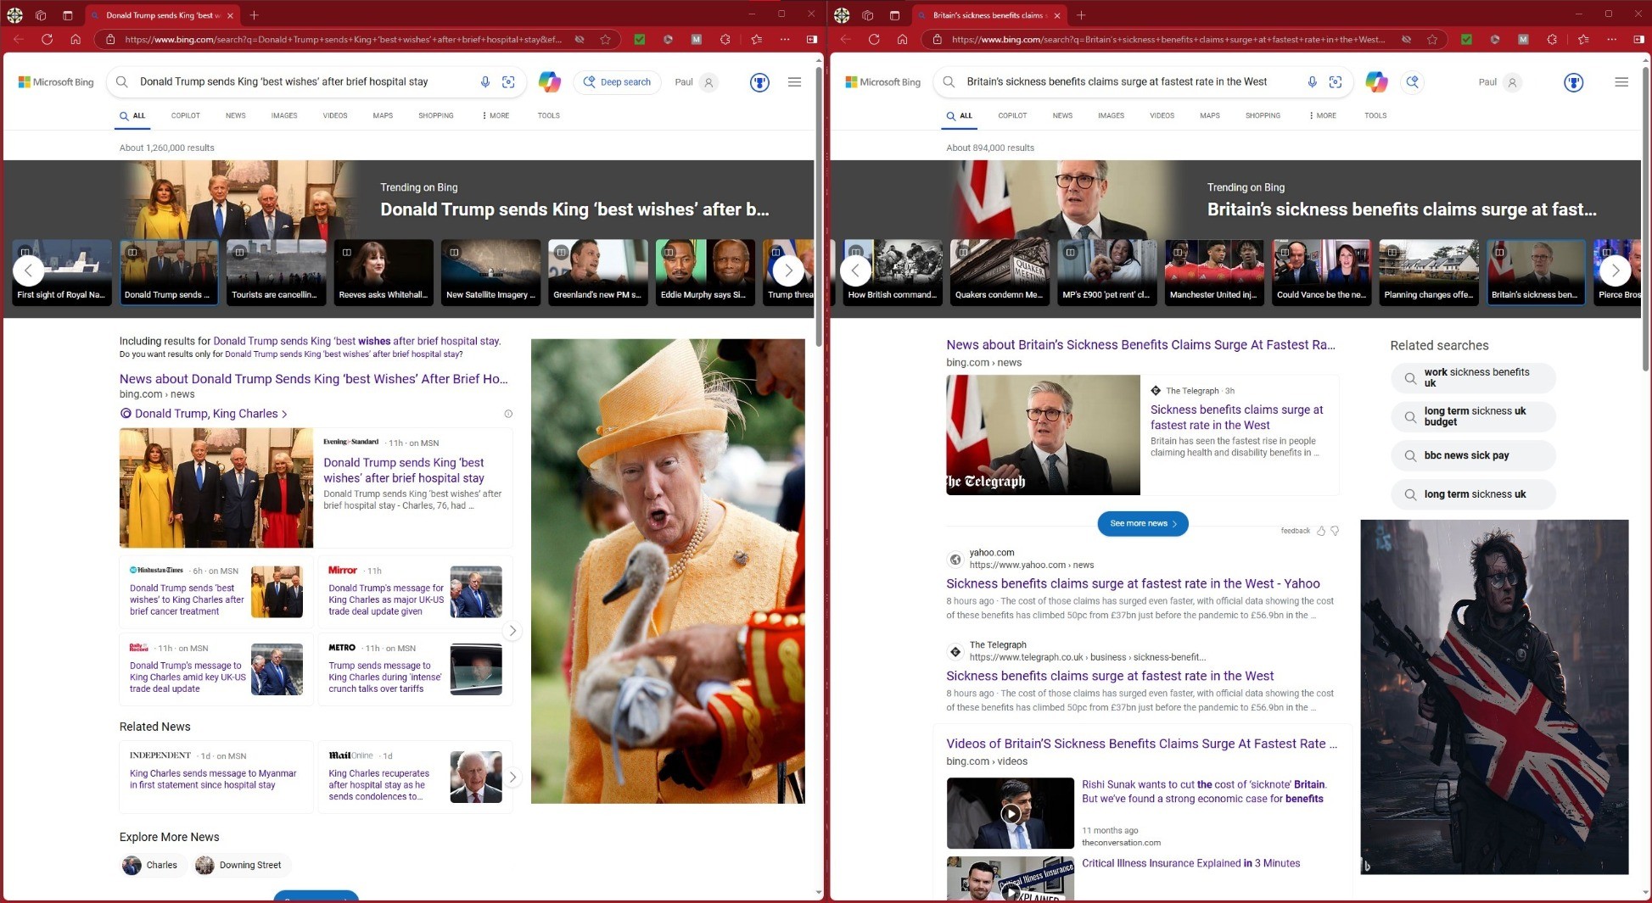
Task: Click See more news button
Action: tap(1143, 523)
